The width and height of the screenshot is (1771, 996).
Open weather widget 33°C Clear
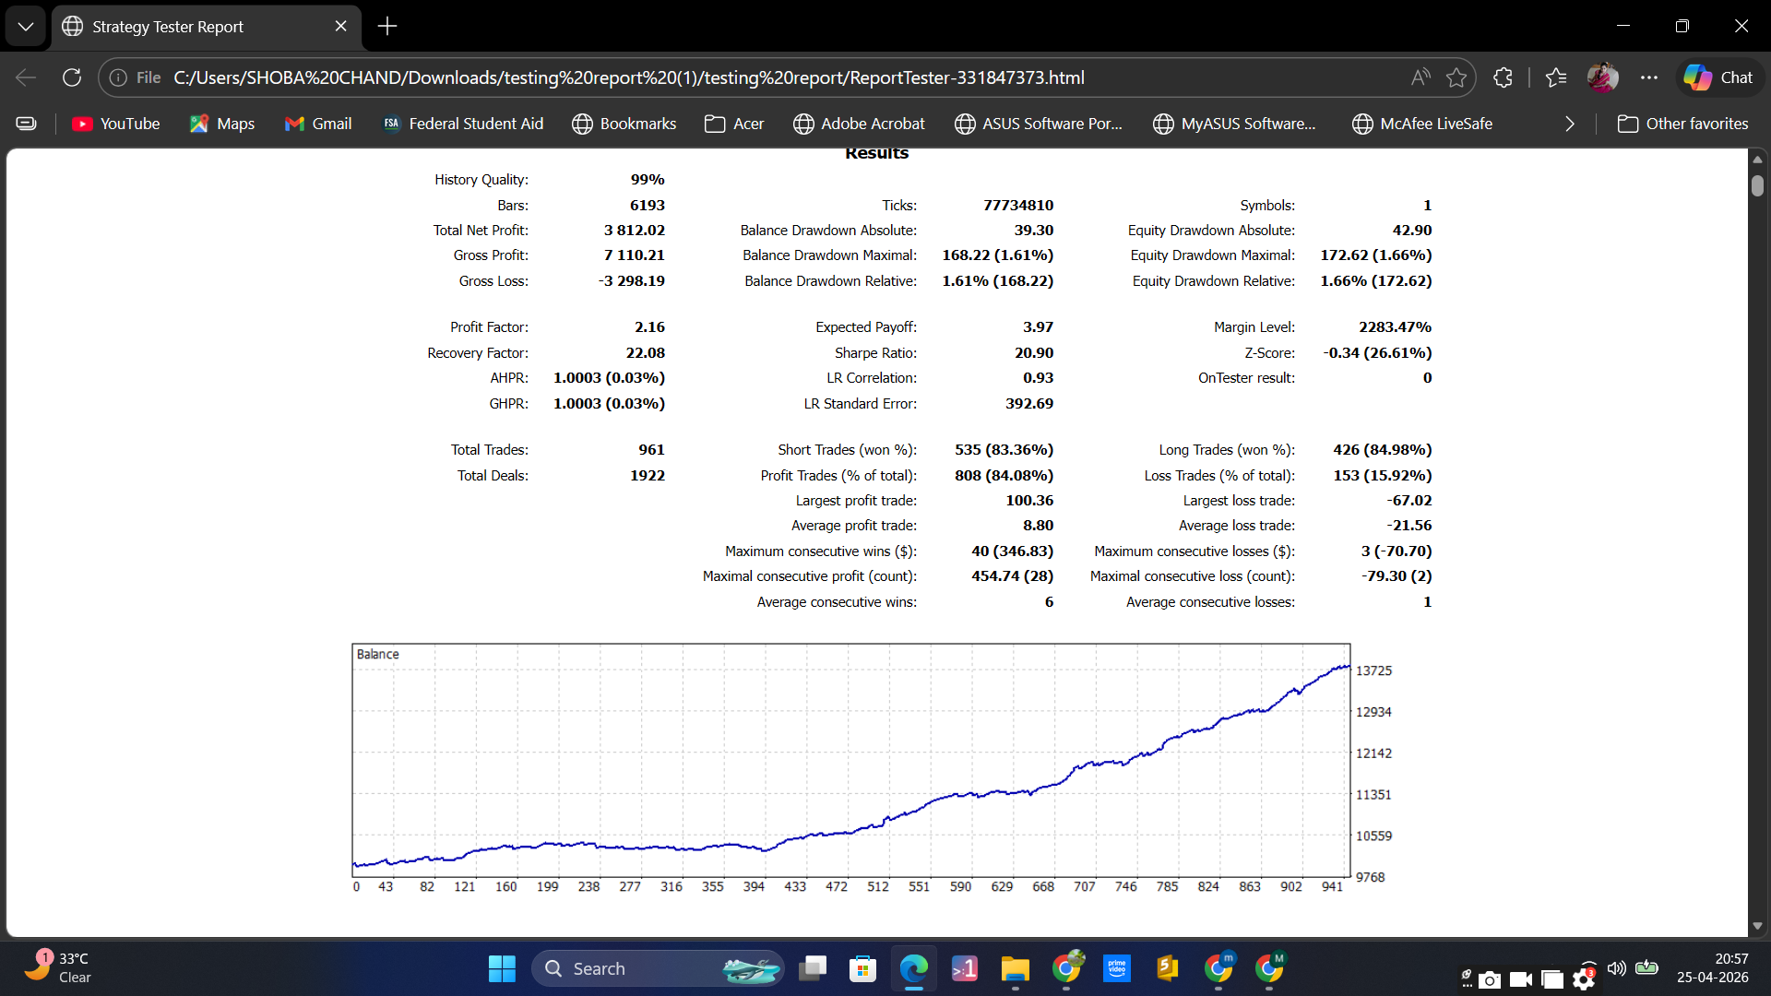pyautogui.click(x=57, y=968)
